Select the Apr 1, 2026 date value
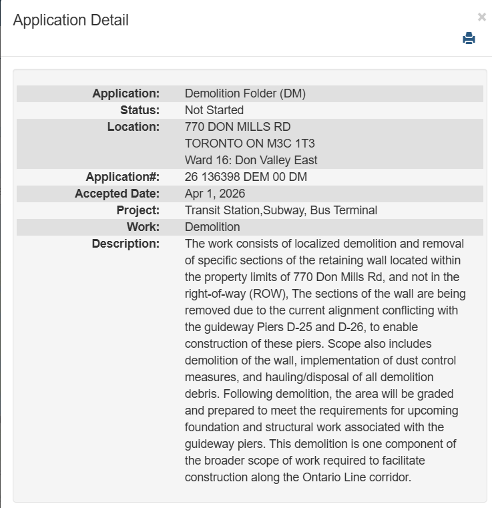This screenshot has height=508, width=492. click(215, 194)
